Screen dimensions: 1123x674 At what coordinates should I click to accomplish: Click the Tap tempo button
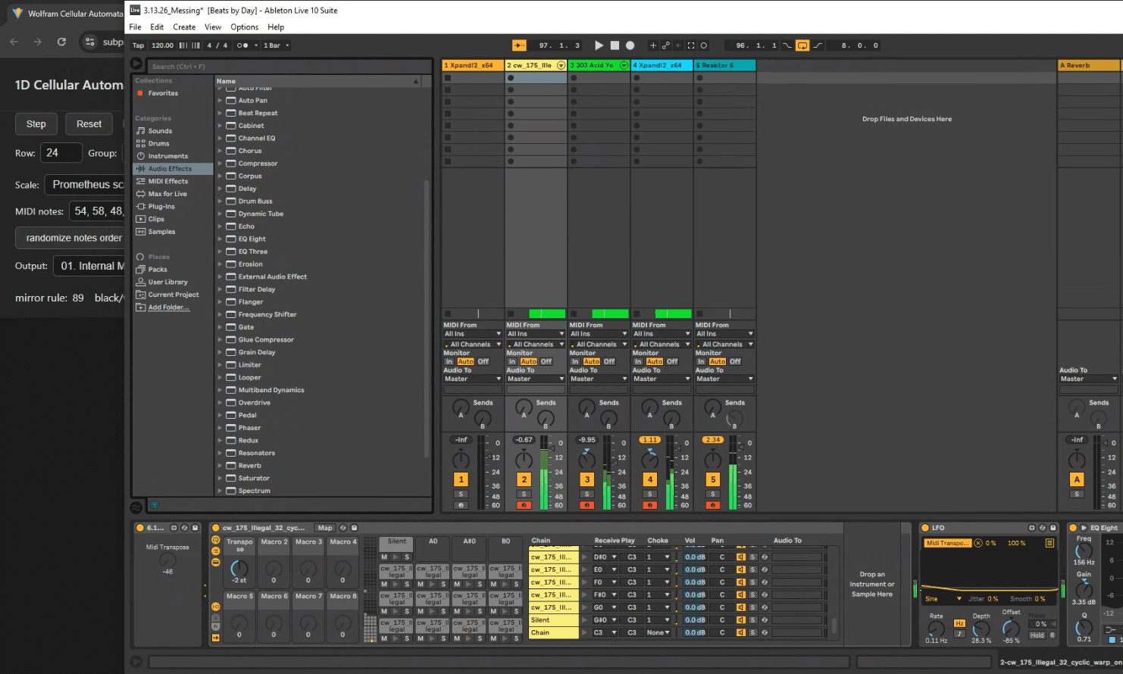click(138, 45)
